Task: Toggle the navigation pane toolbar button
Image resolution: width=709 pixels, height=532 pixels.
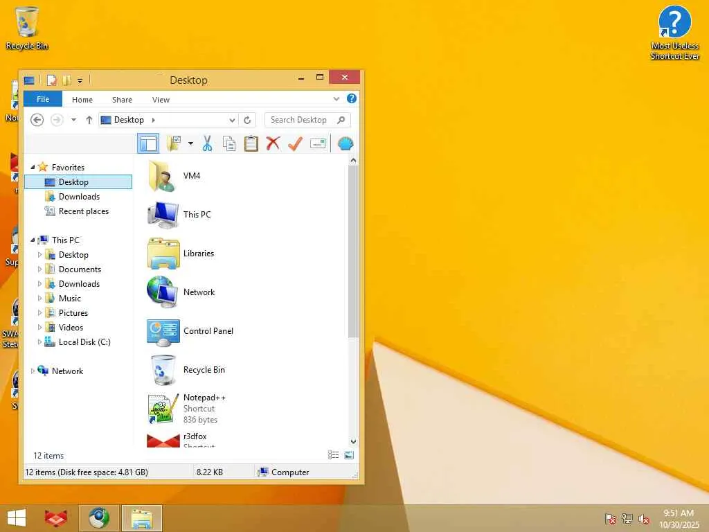Action: tap(148, 144)
